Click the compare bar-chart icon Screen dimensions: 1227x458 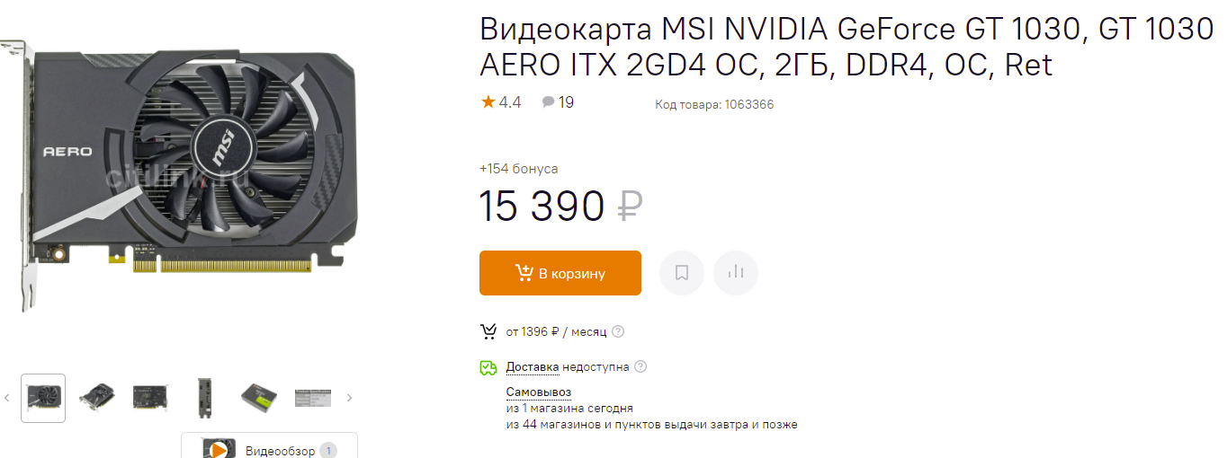[736, 273]
